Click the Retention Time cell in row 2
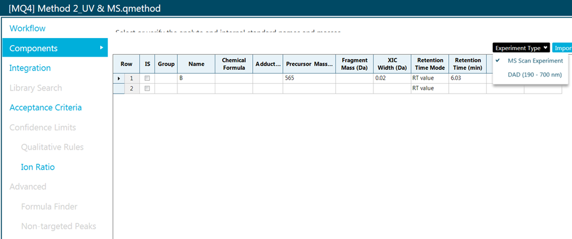 (x=468, y=88)
